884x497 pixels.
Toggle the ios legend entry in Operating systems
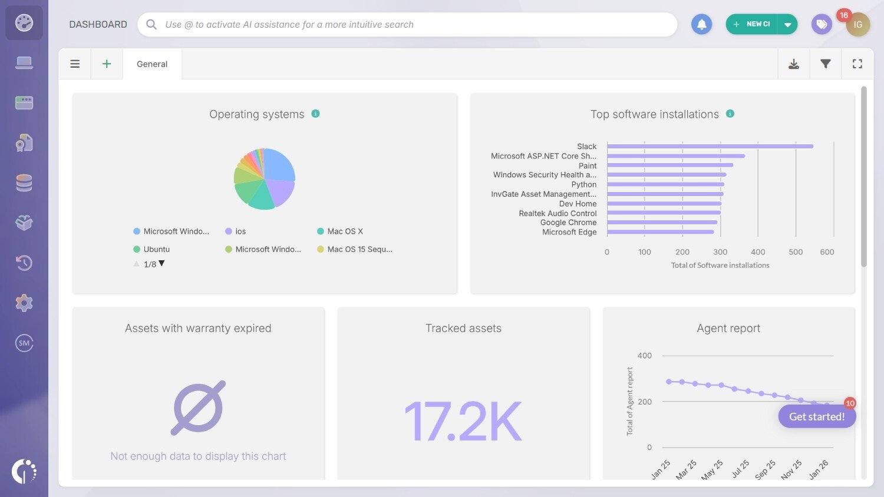pos(236,231)
